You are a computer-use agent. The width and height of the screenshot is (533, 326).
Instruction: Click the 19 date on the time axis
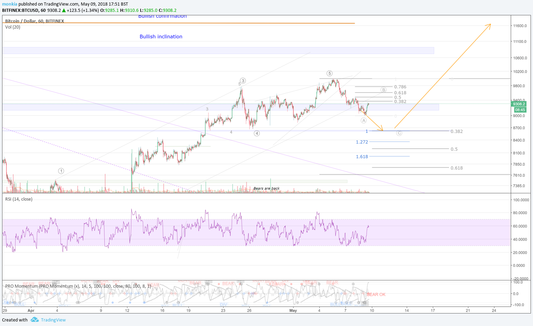188,311
